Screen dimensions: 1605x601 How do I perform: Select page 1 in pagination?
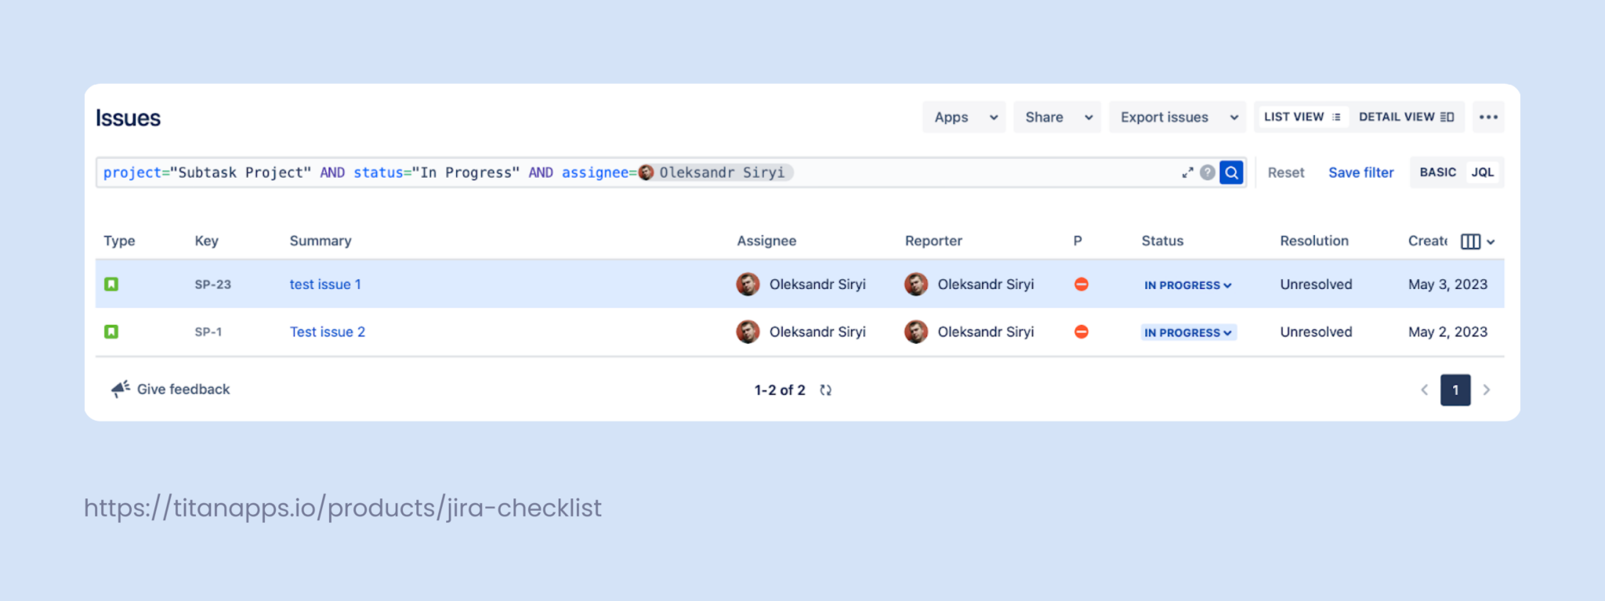[1455, 389]
